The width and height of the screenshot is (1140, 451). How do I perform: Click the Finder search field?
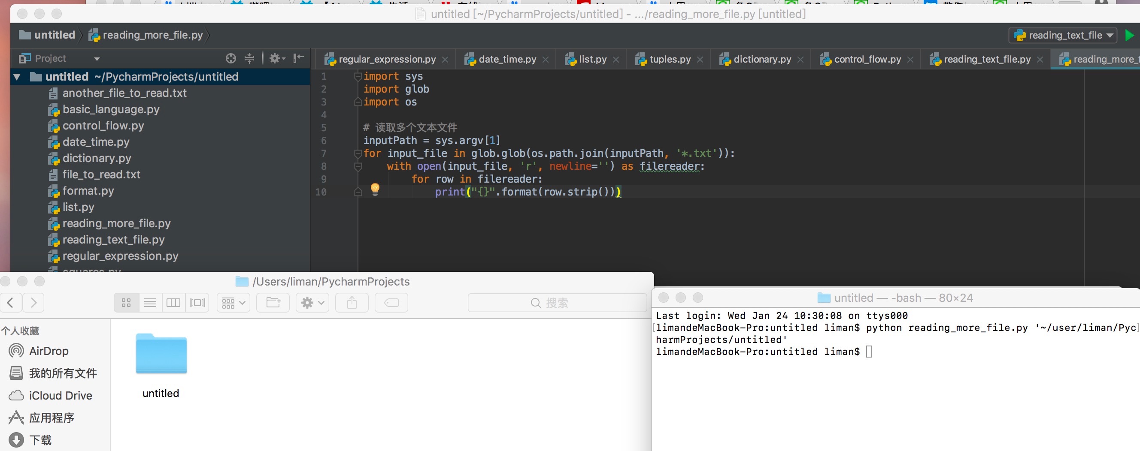[557, 303]
